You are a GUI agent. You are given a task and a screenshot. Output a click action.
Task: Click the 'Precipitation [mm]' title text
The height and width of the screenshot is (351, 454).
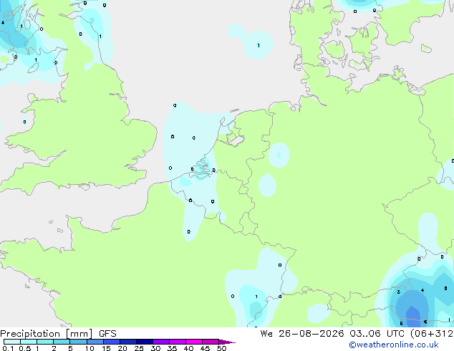[47, 334]
